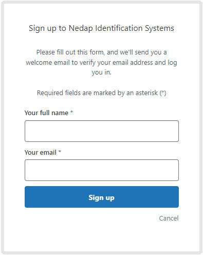
Task: Select the word 'Nedap' in the heading
Action: point(81,28)
